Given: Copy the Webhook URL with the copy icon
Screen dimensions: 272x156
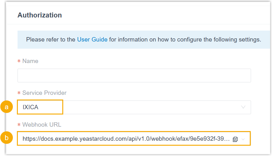Looking at the screenshot, I should (x=235, y=139).
